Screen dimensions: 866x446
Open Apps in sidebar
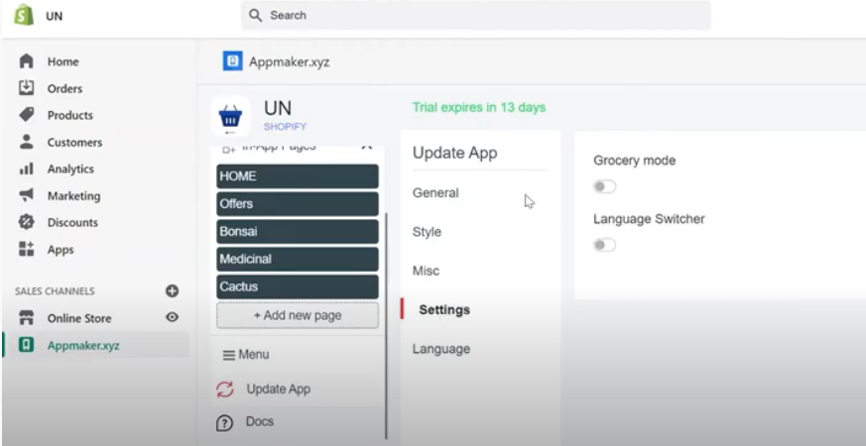click(61, 250)
